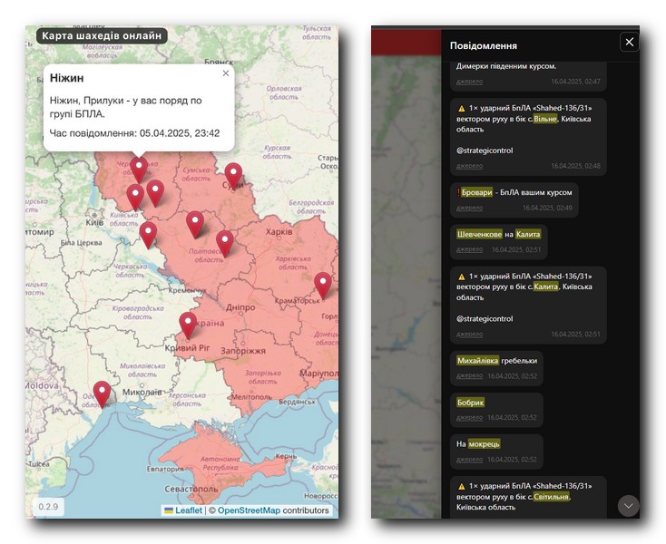Click highlighted Бобрик place name
Viewport: 666px width, 544px height.
point(470,403)
